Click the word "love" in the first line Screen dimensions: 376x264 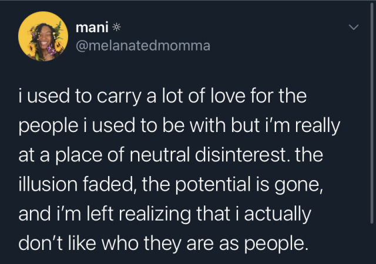(228, 96)
